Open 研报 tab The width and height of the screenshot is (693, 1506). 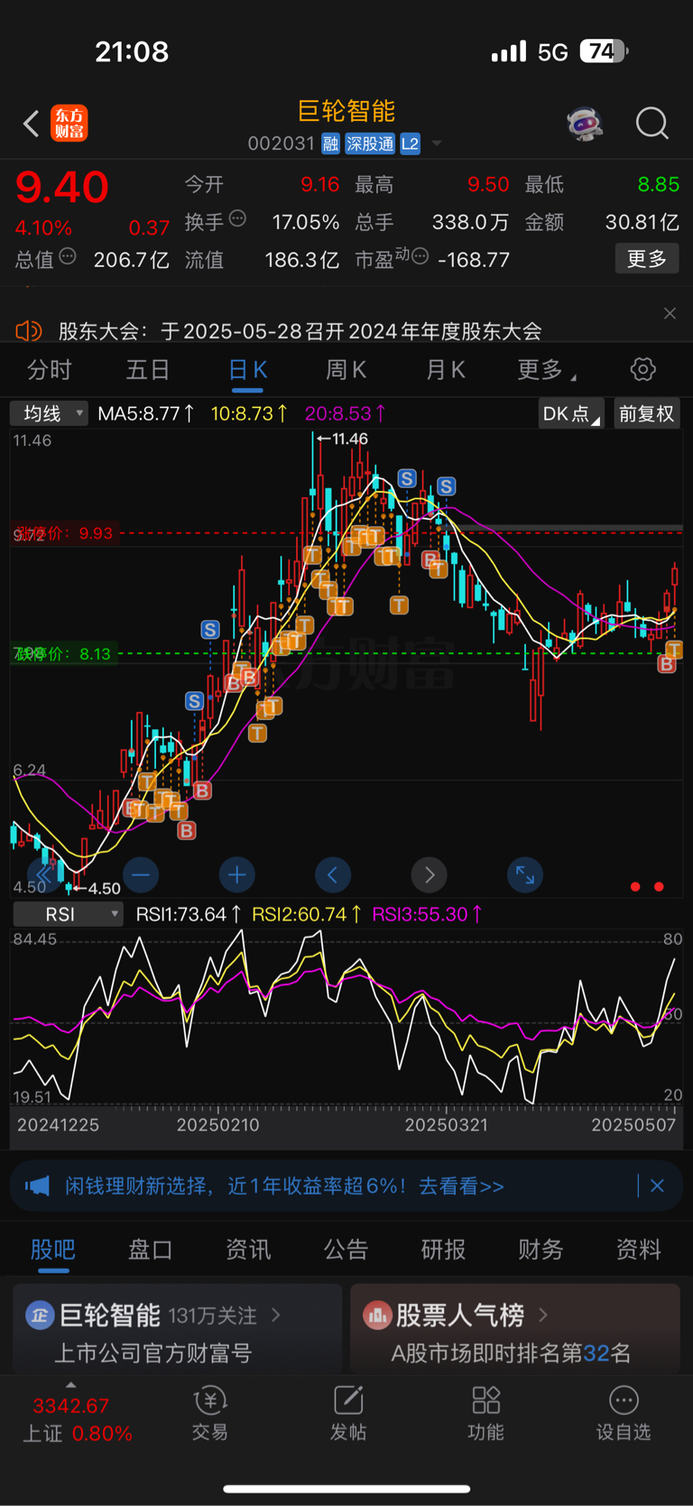(x=443, y=1249)
